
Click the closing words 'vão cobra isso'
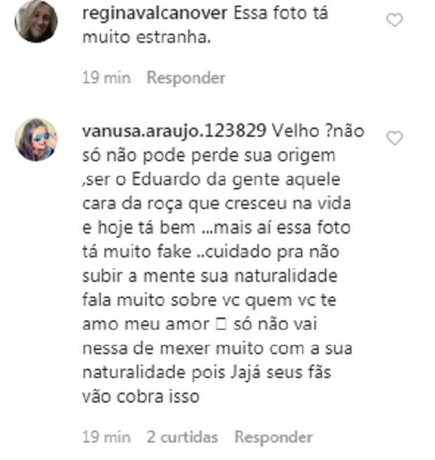(x=141, y=396)
